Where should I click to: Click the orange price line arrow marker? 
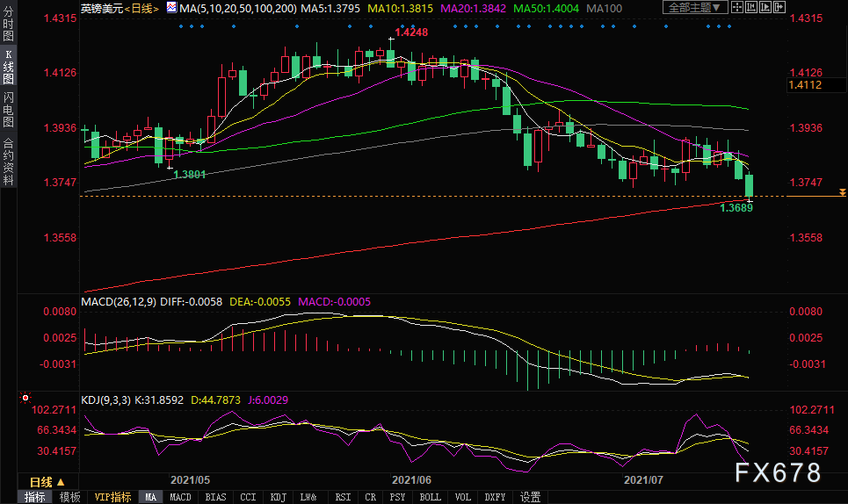coord(842,192)
